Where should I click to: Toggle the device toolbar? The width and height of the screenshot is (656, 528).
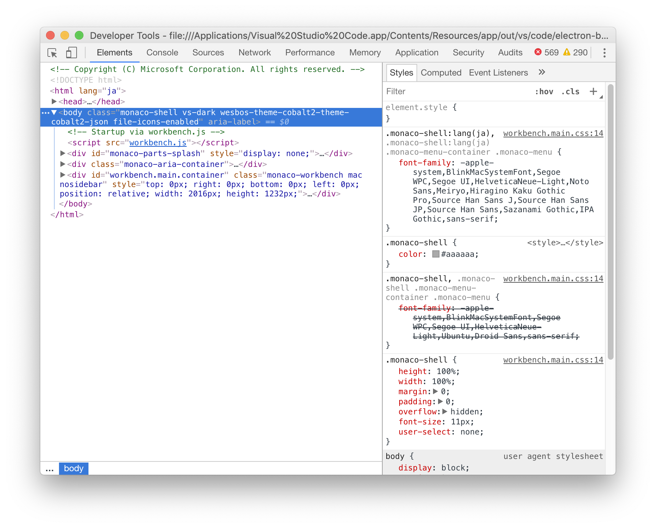pos(70,52)
